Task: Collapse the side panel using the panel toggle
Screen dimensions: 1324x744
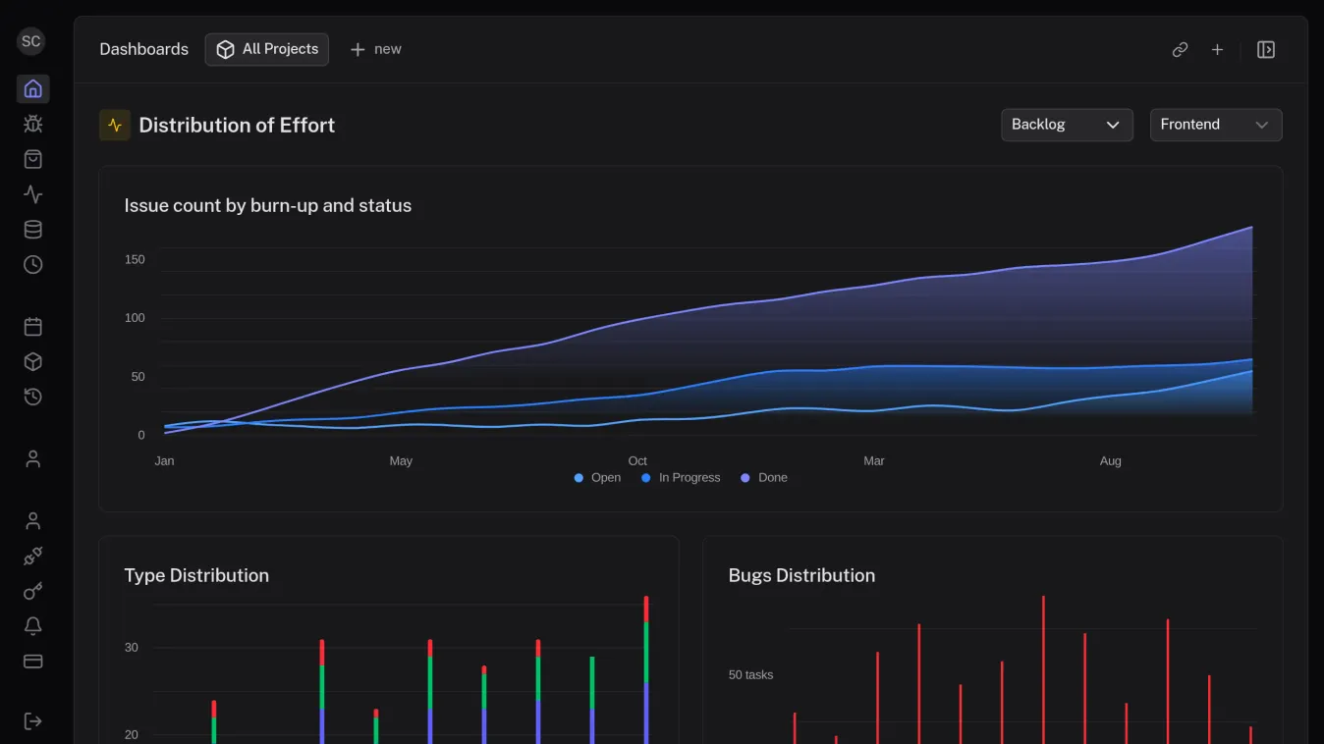Action: (x=1266, y=49)
